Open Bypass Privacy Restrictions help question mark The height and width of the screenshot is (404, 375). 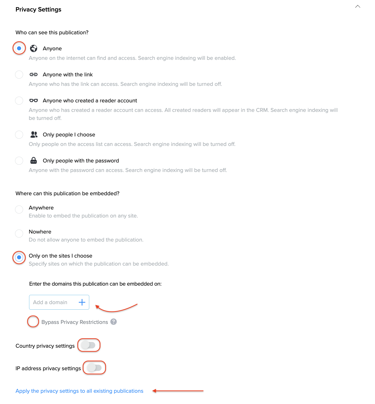[x=114, y=322]
